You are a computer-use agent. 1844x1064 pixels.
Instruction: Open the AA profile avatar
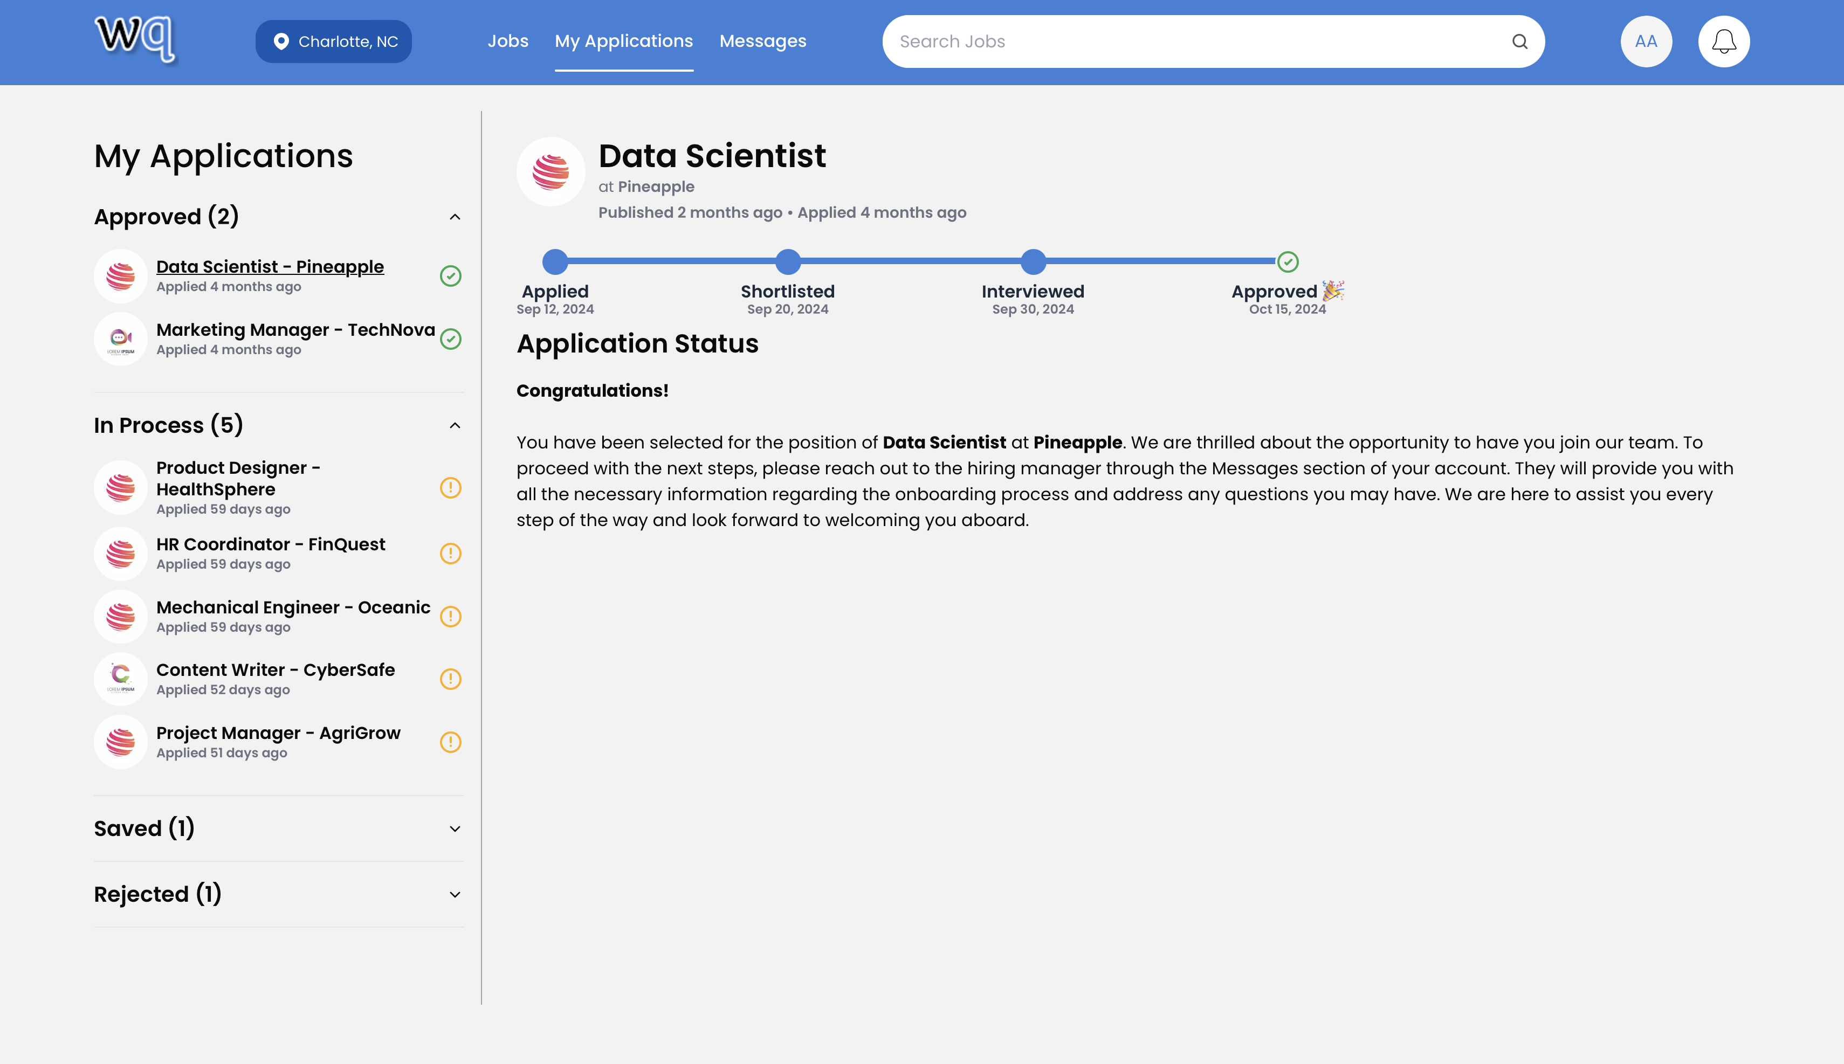[1645, 42]
